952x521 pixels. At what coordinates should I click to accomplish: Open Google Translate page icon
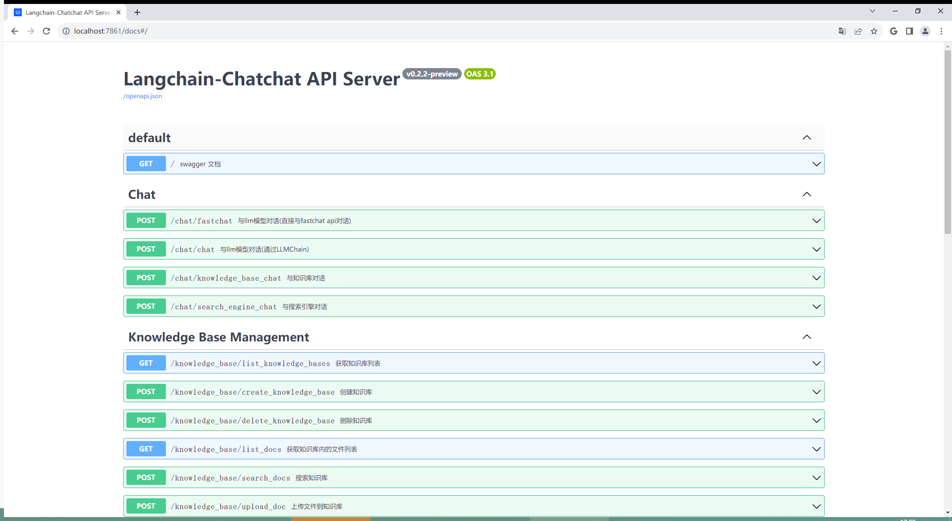(x=842, y=31)
